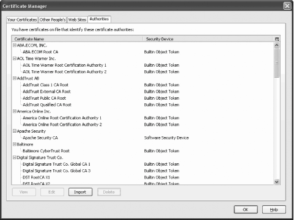The height and width of the screenshot is (220, 294).
Task: Click Builtin Object Token for DST RootCA X1
Action: (161, 177)
